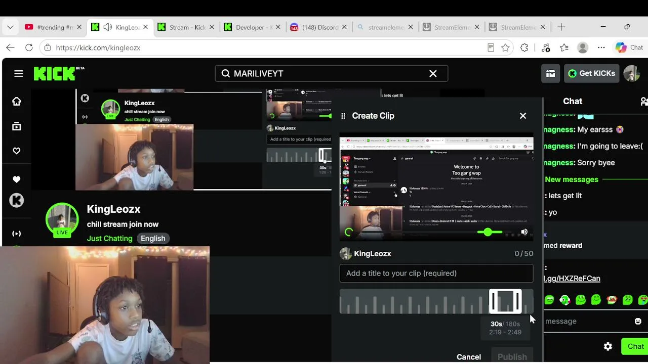Refresh the kick.com page
Image resolution: width=648 pixels, height=364 pixels.
[x=29, y=48]
